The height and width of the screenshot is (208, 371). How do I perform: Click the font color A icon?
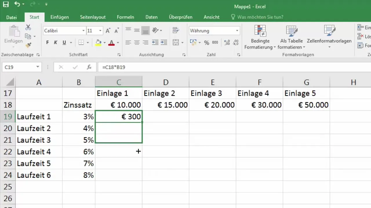[112, 42]
